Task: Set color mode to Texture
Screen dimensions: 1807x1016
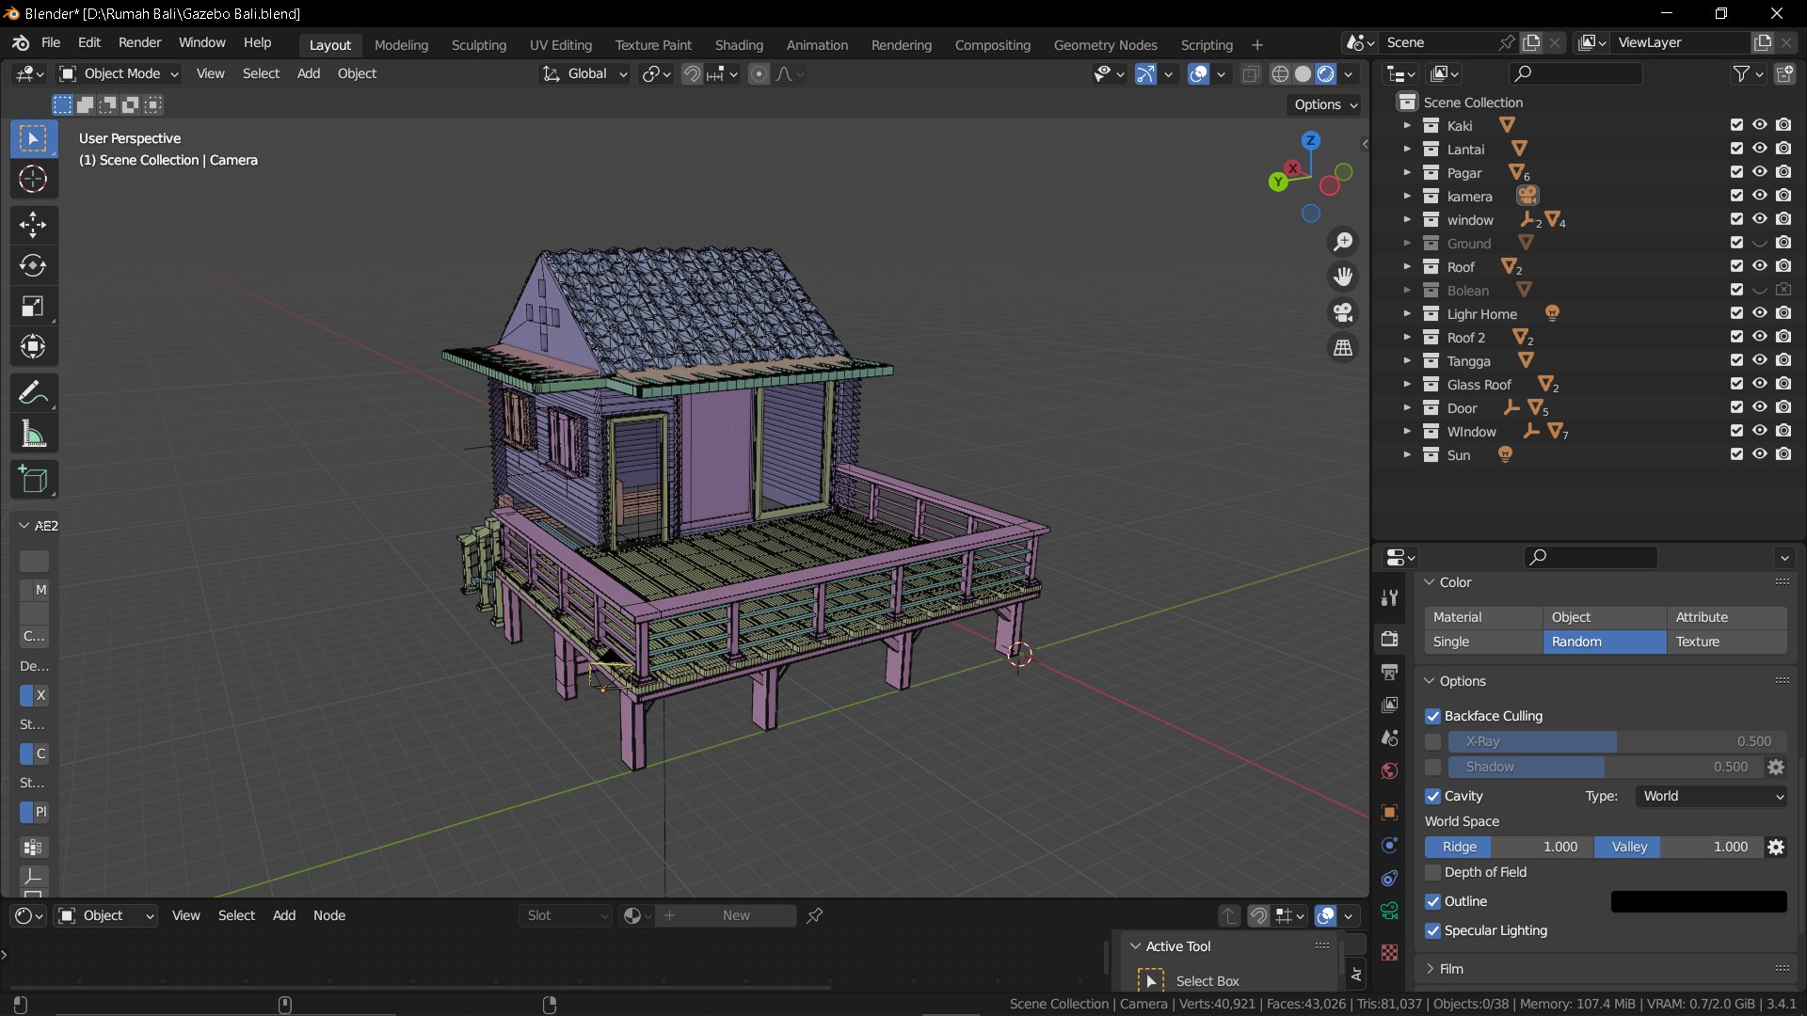Action: pyautogui.click(x=1726, y=642)
